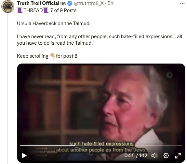This screenshot has width=187, height=164.
Task: Click the 0:25 / 1:12 time display
Action: click(x=136, y=156)
